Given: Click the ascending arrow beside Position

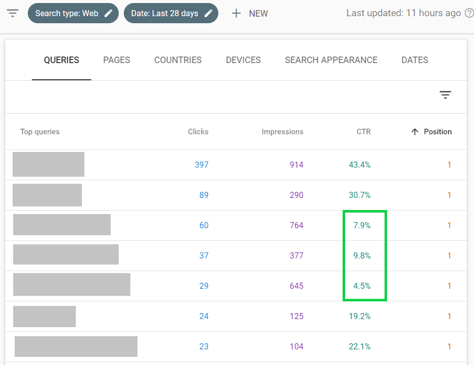Looking at the screenshot, I should click(x=415, y=132).
